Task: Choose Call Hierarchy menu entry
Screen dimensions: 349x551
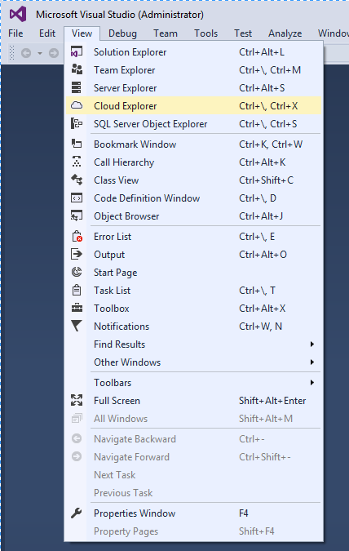Action: click(x=194, y=162)
